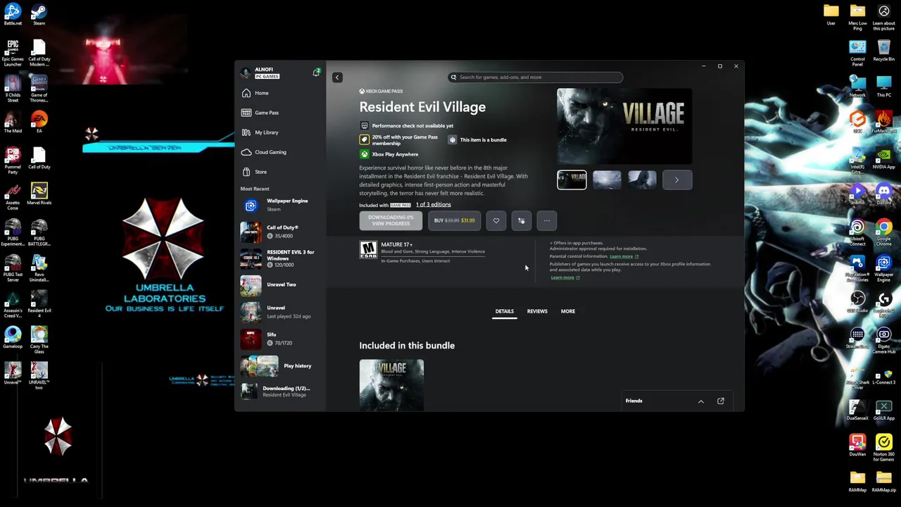This screenshot has width=901, height=507.
Task: Open the more options ellipsis button
Action: (x=547, y=221)
